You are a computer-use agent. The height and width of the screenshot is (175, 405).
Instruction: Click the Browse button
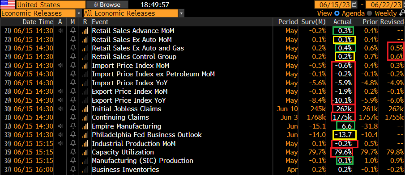coord(107,4)
